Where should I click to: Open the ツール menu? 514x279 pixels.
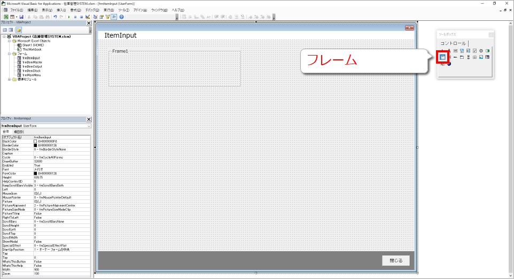[x=123, y=10]
